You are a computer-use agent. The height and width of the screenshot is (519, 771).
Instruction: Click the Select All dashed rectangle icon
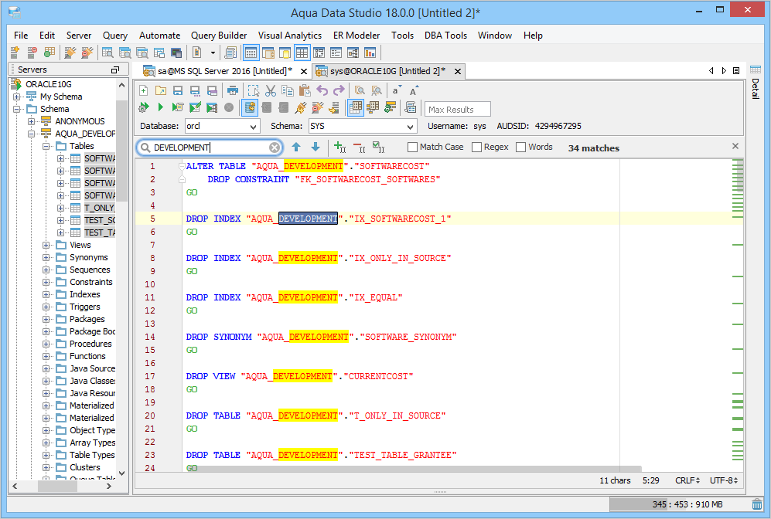click(x=253, y=90)
